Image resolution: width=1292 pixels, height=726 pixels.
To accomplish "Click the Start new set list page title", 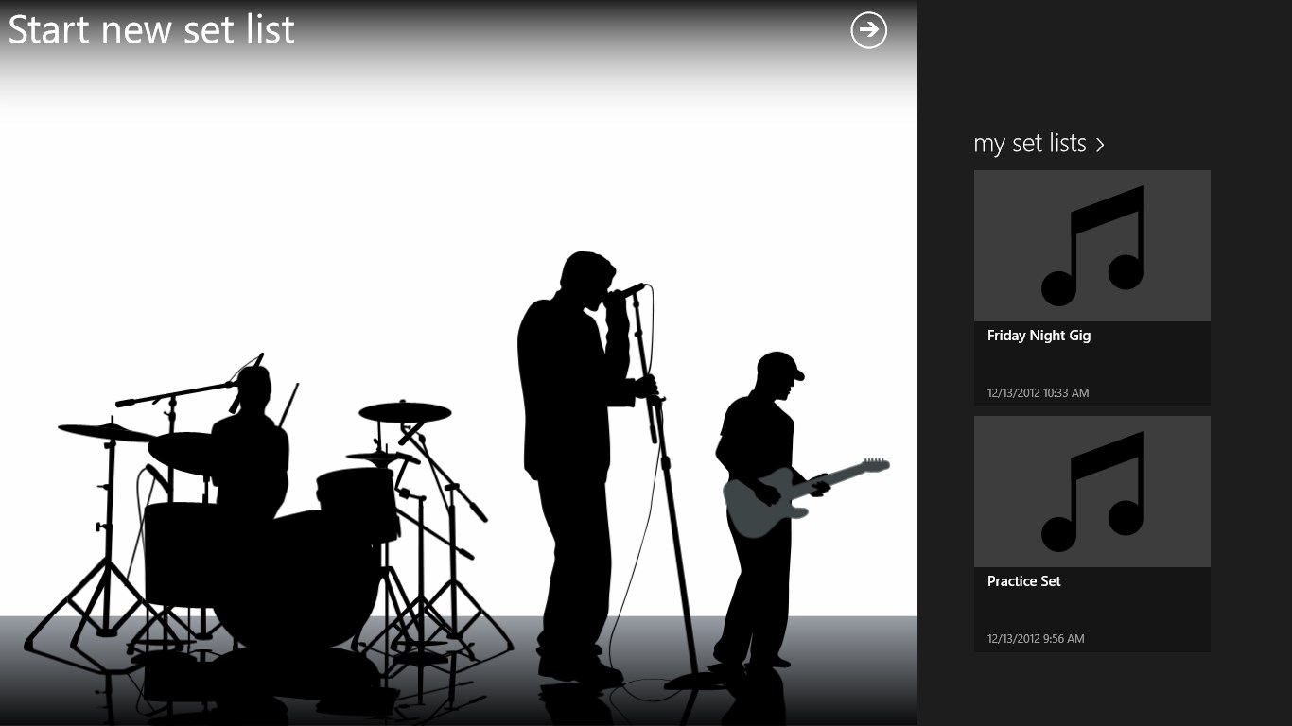I will pos(151,29).
